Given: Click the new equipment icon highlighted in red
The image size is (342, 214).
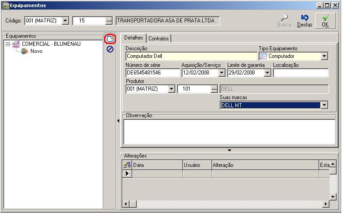Looking at the screenshot, I should 110,39.
